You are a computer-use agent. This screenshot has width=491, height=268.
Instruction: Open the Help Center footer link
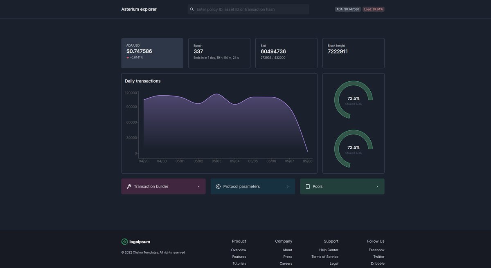pos(329,250)
